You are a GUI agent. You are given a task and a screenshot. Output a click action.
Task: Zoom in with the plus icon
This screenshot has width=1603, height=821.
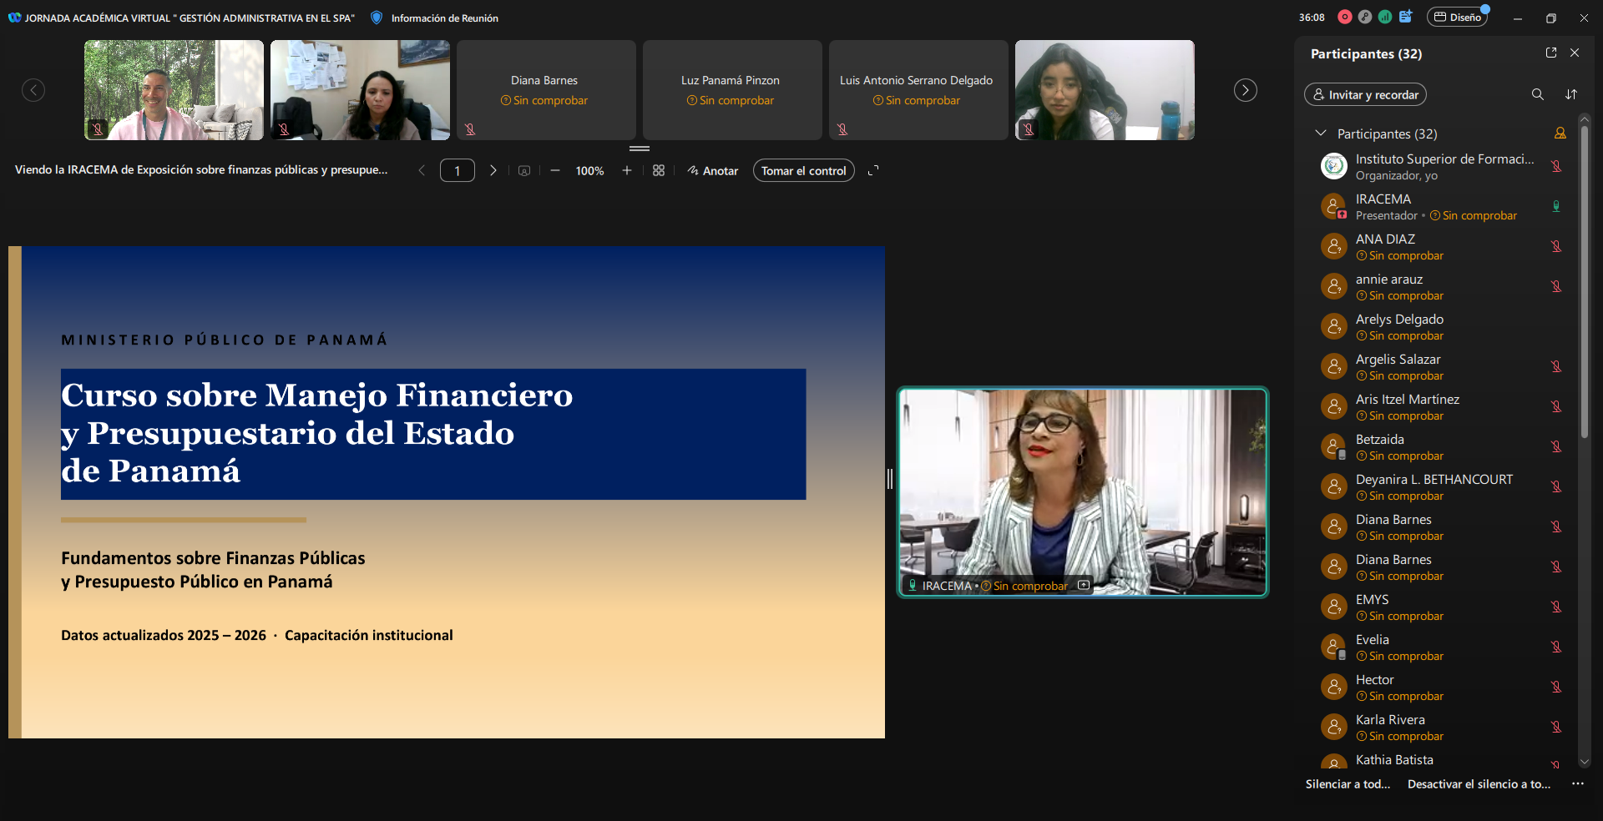coord(627,170)
